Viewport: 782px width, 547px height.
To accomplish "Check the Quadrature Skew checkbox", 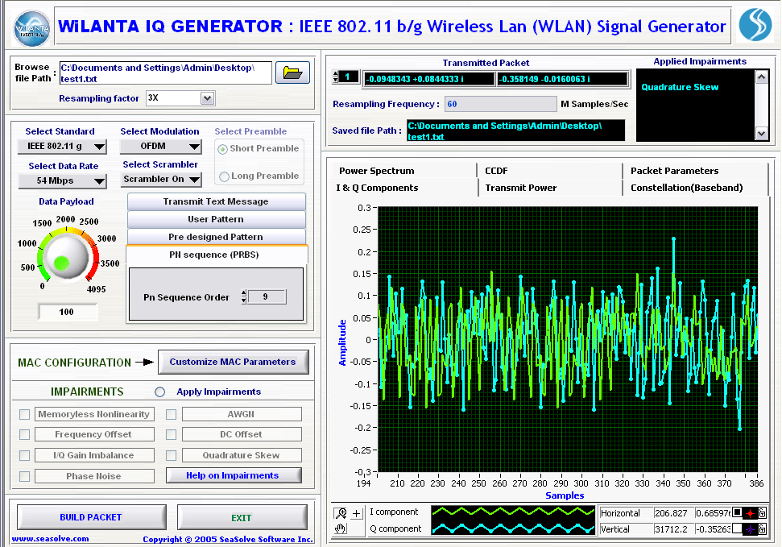I will (171, 455).
